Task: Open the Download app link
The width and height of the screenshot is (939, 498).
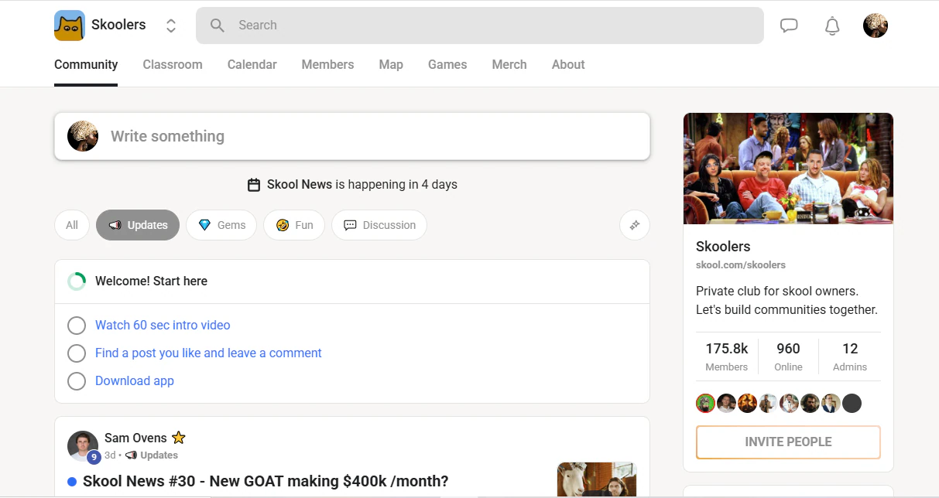Action: coord(135,381)
